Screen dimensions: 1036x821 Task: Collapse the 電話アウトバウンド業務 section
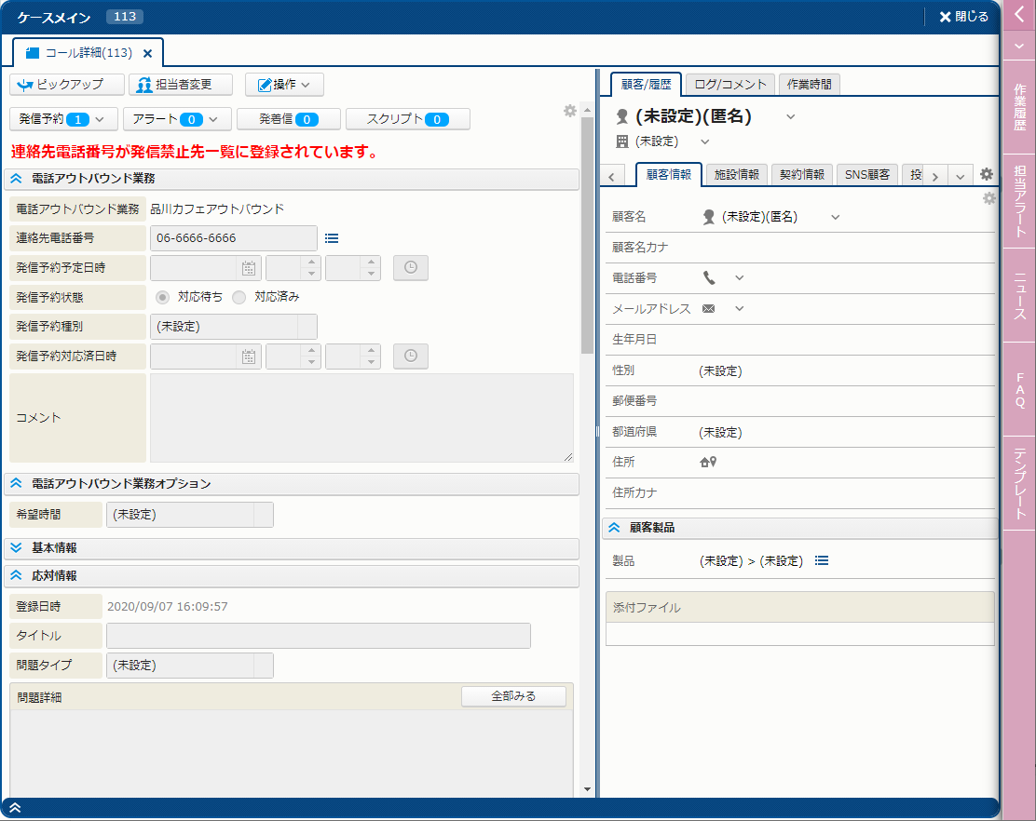pos(17,178)
